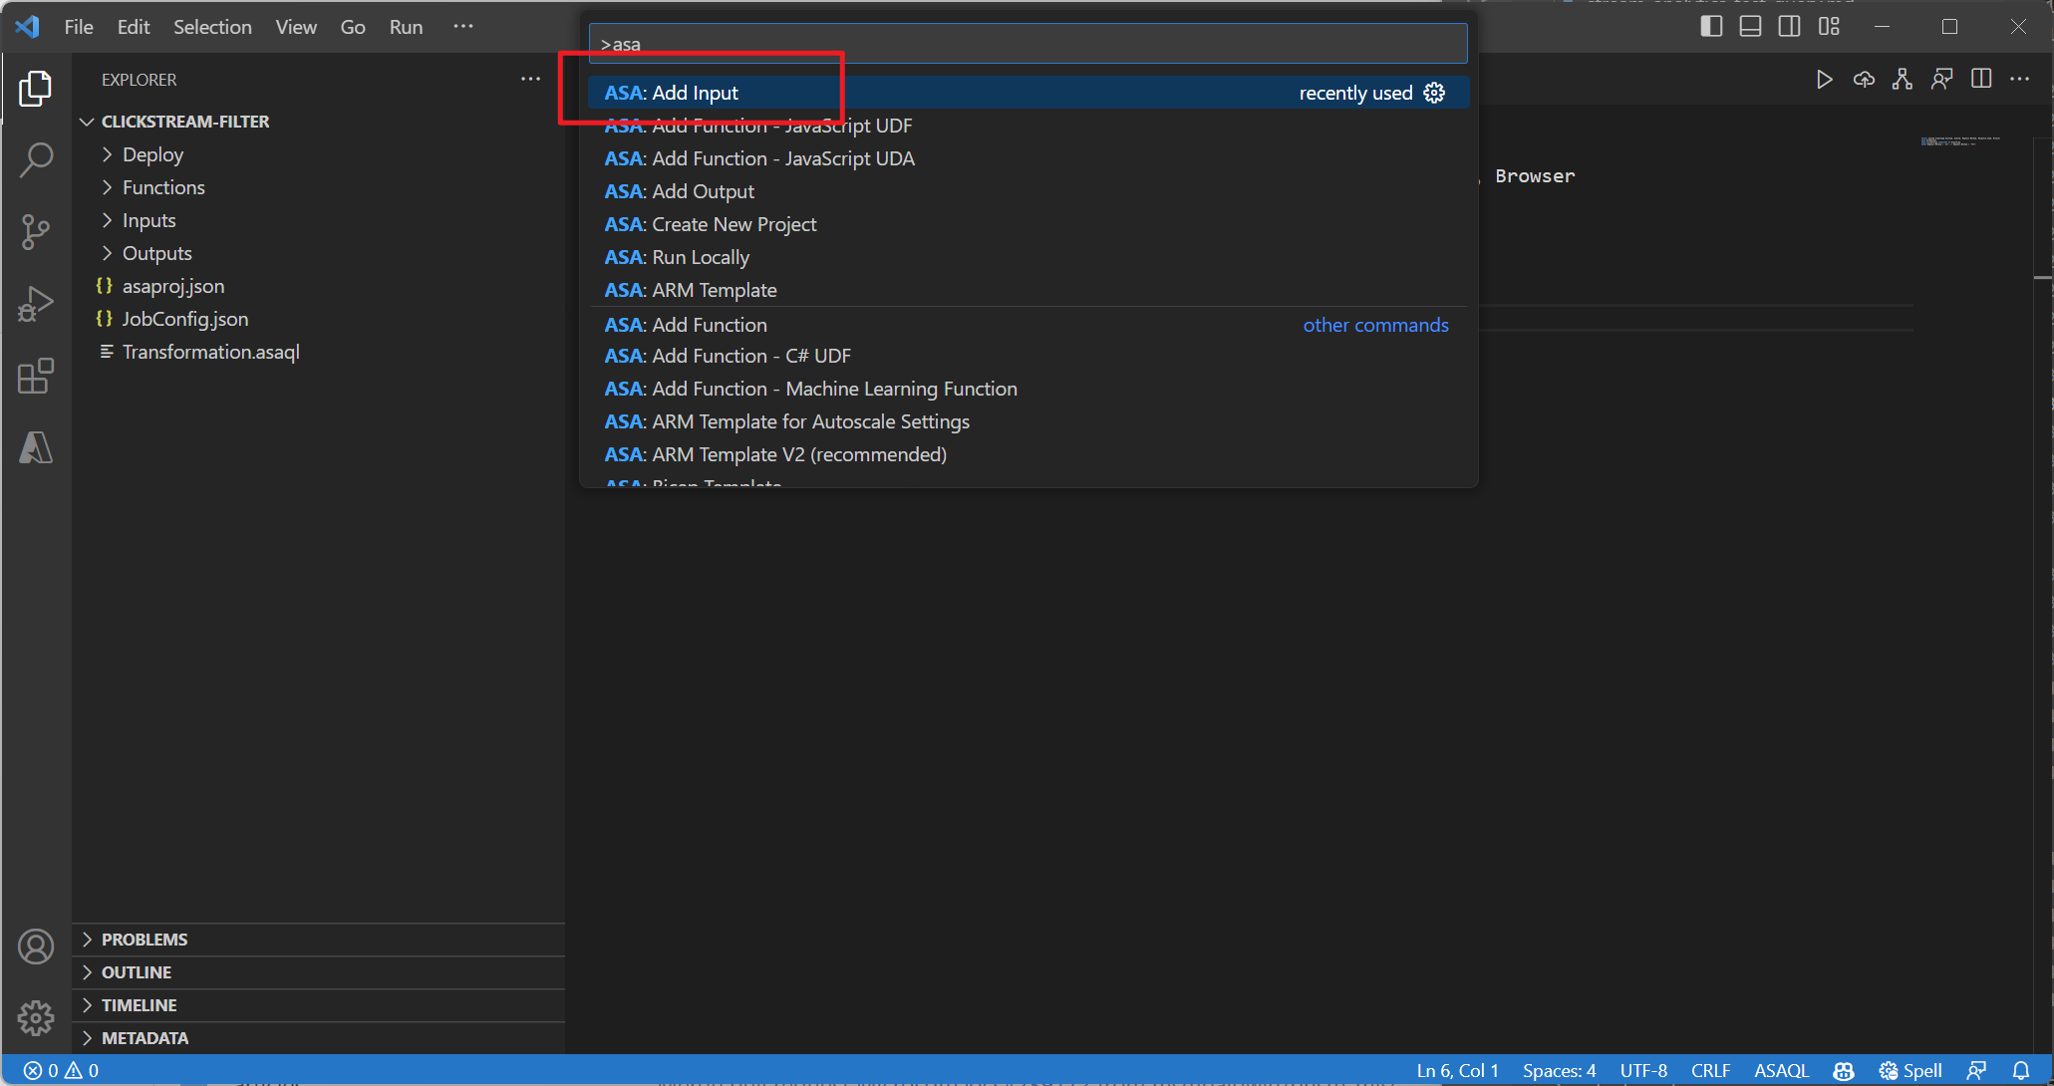Select ASA Add Output command

pos(680,191)
